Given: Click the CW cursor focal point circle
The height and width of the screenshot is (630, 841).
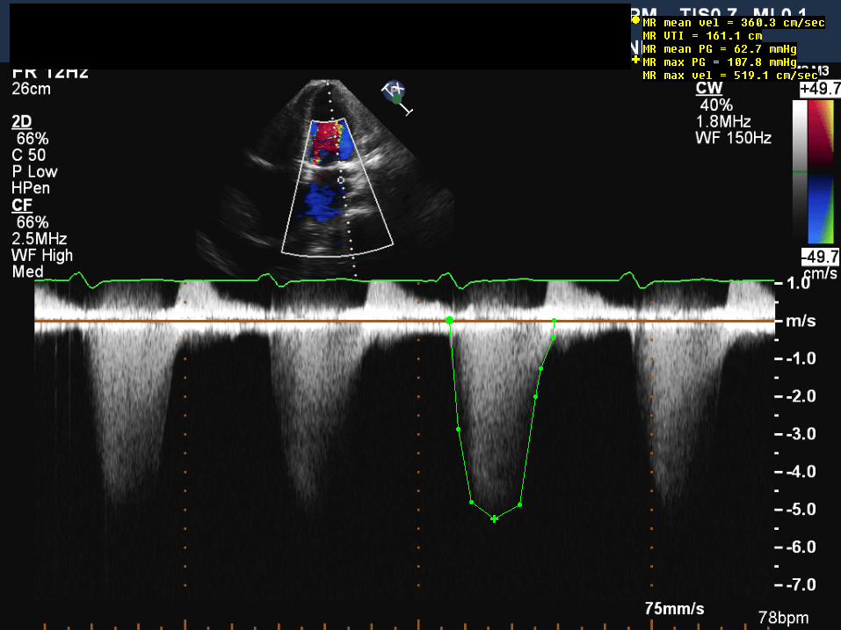Looking at the screenshot, I should [x=342, y=179].
